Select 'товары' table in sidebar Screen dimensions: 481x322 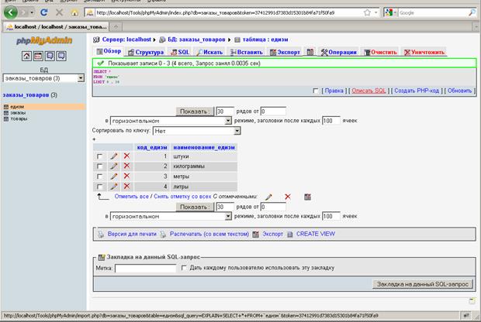click(x=19, y=118)
